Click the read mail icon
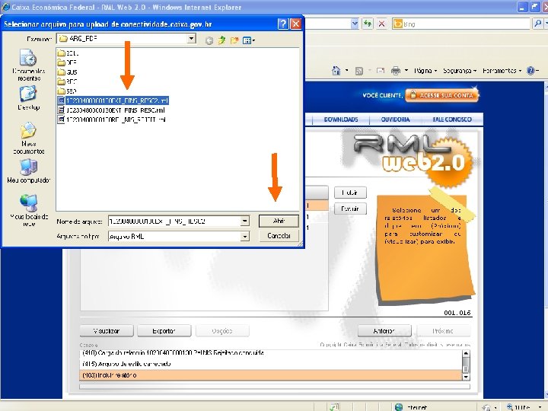 381,71
